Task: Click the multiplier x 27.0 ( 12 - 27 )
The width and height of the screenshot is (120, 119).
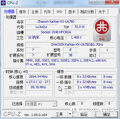Action: (x=38, y=82)
